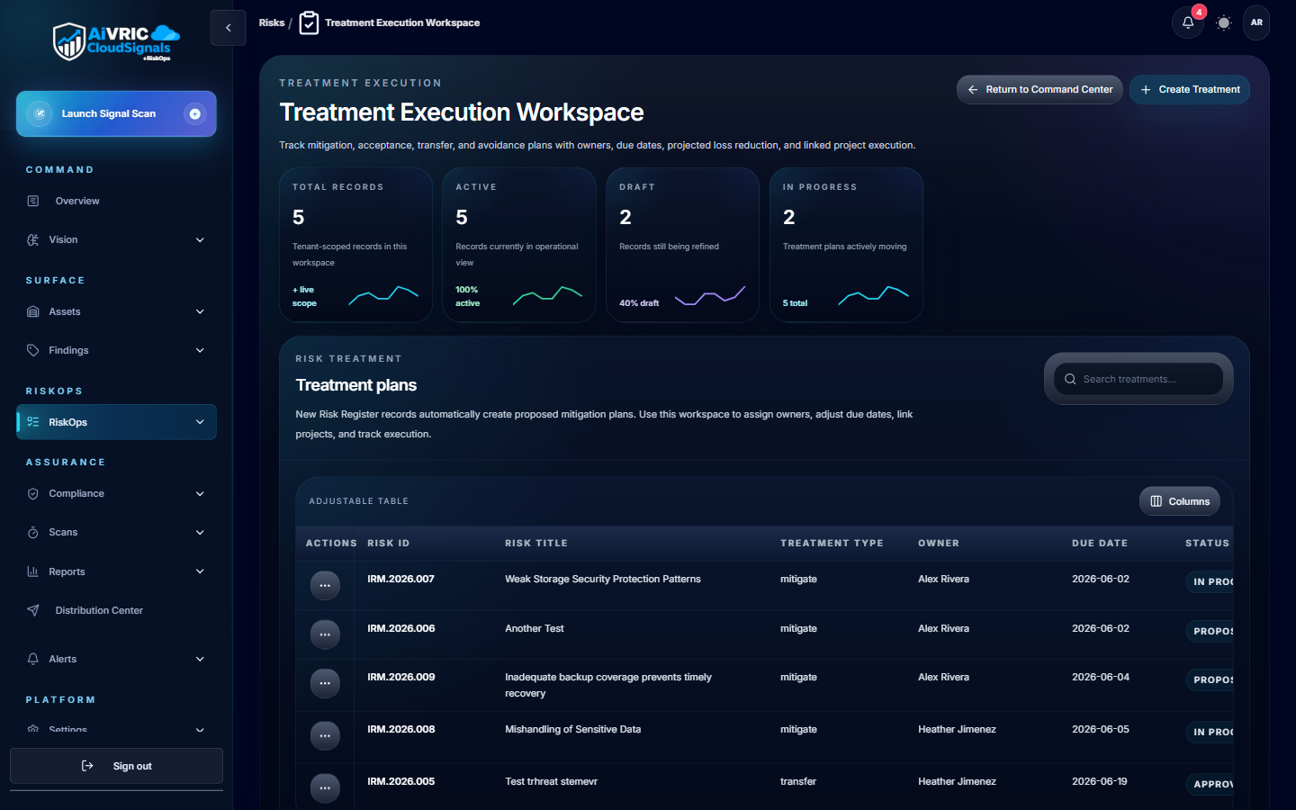Viewport: 1296px width, 810px height.
Task: Click transfer treatment type cell
Action: coord(798,781)
